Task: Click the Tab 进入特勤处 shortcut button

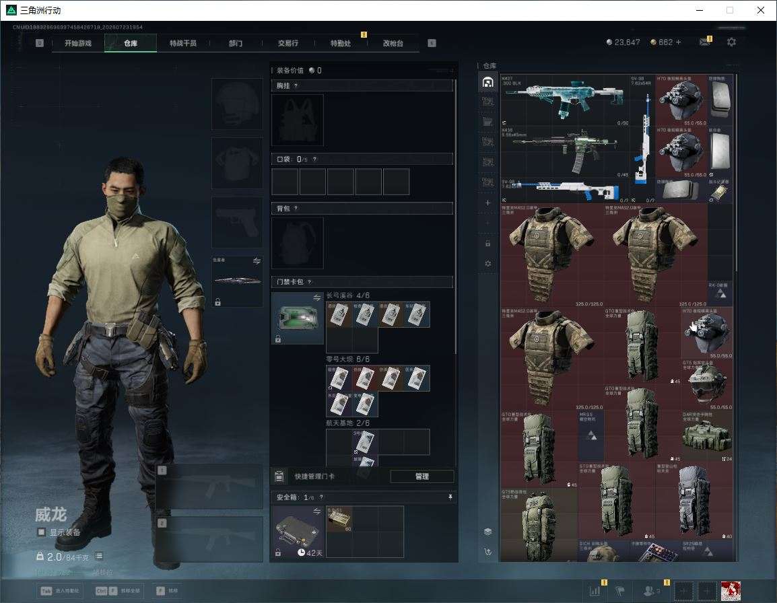Action: tap(61, 591)
